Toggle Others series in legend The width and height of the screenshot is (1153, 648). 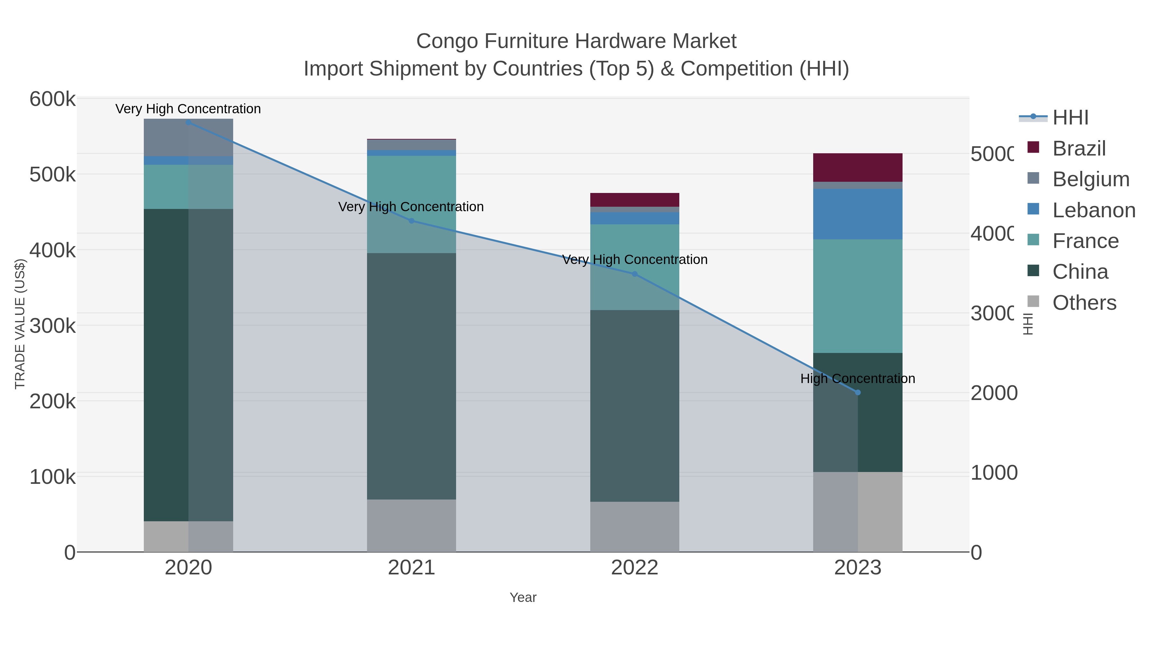point(1072,303)
